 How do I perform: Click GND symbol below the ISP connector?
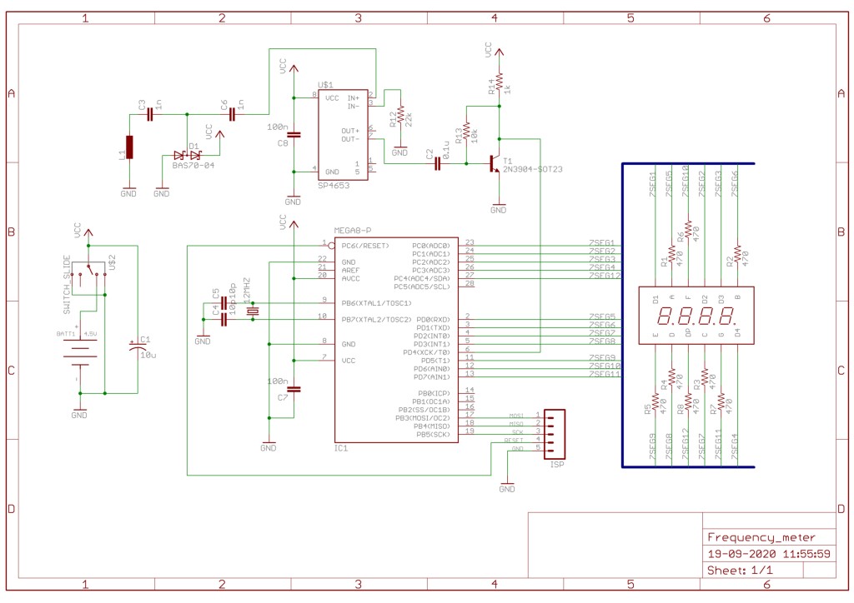(x=506, y=486)
